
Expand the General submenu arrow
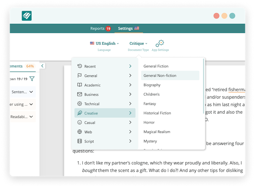[x=130, y=76]
